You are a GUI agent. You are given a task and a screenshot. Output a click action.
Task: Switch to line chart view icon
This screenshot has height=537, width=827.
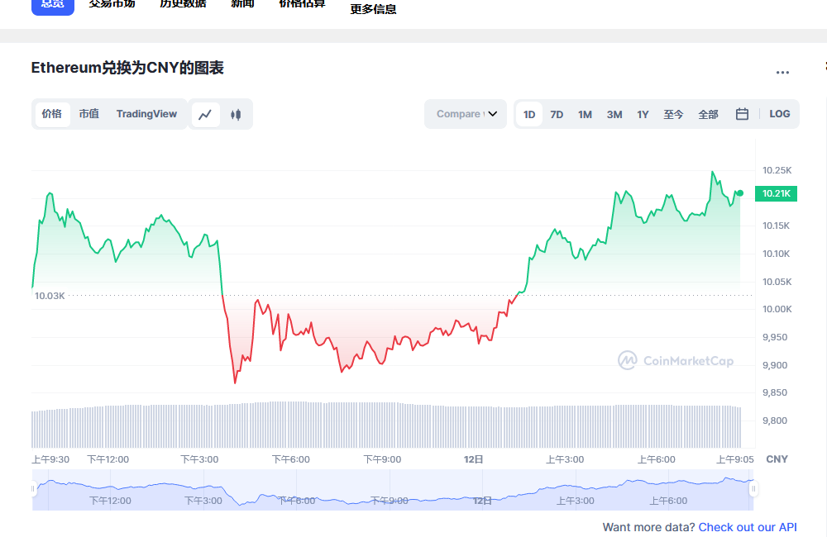[206, 114]
